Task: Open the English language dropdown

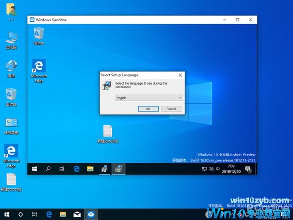Action: click(149, 98)
